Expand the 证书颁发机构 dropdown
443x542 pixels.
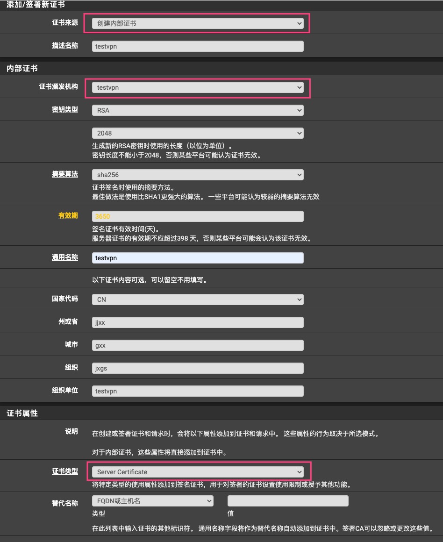(x=197, y=87)
